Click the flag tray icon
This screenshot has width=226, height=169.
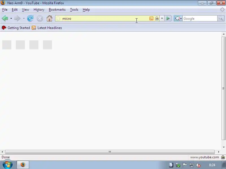[x=185, y=165]
